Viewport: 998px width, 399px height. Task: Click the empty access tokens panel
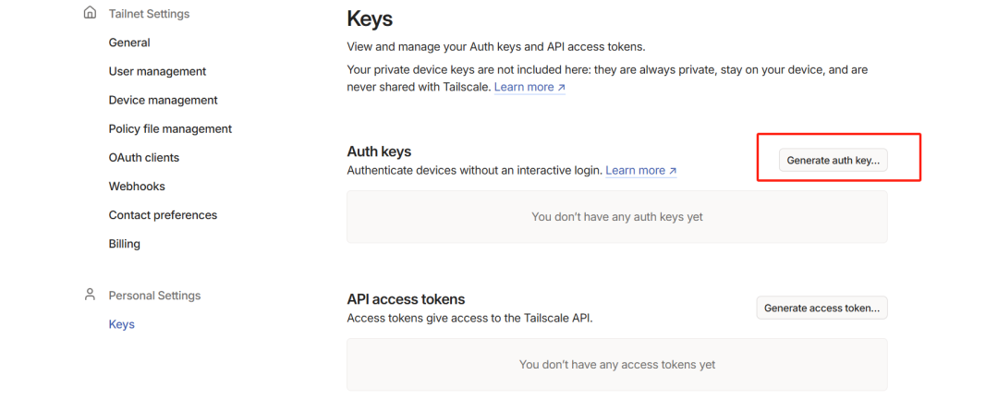[x=616, y=365]
